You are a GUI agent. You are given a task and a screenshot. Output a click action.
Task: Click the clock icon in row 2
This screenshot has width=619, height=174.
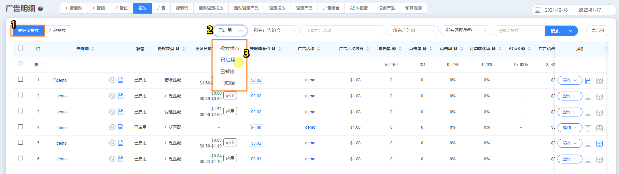599,97
